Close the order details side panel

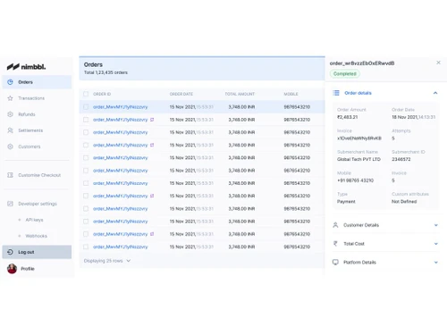point(438,63)
